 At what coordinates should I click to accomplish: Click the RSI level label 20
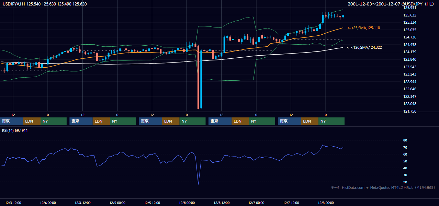click(405, 182)
